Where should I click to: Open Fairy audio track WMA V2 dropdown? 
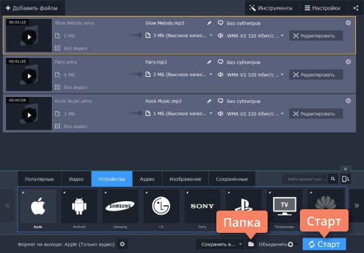point(282,75)
